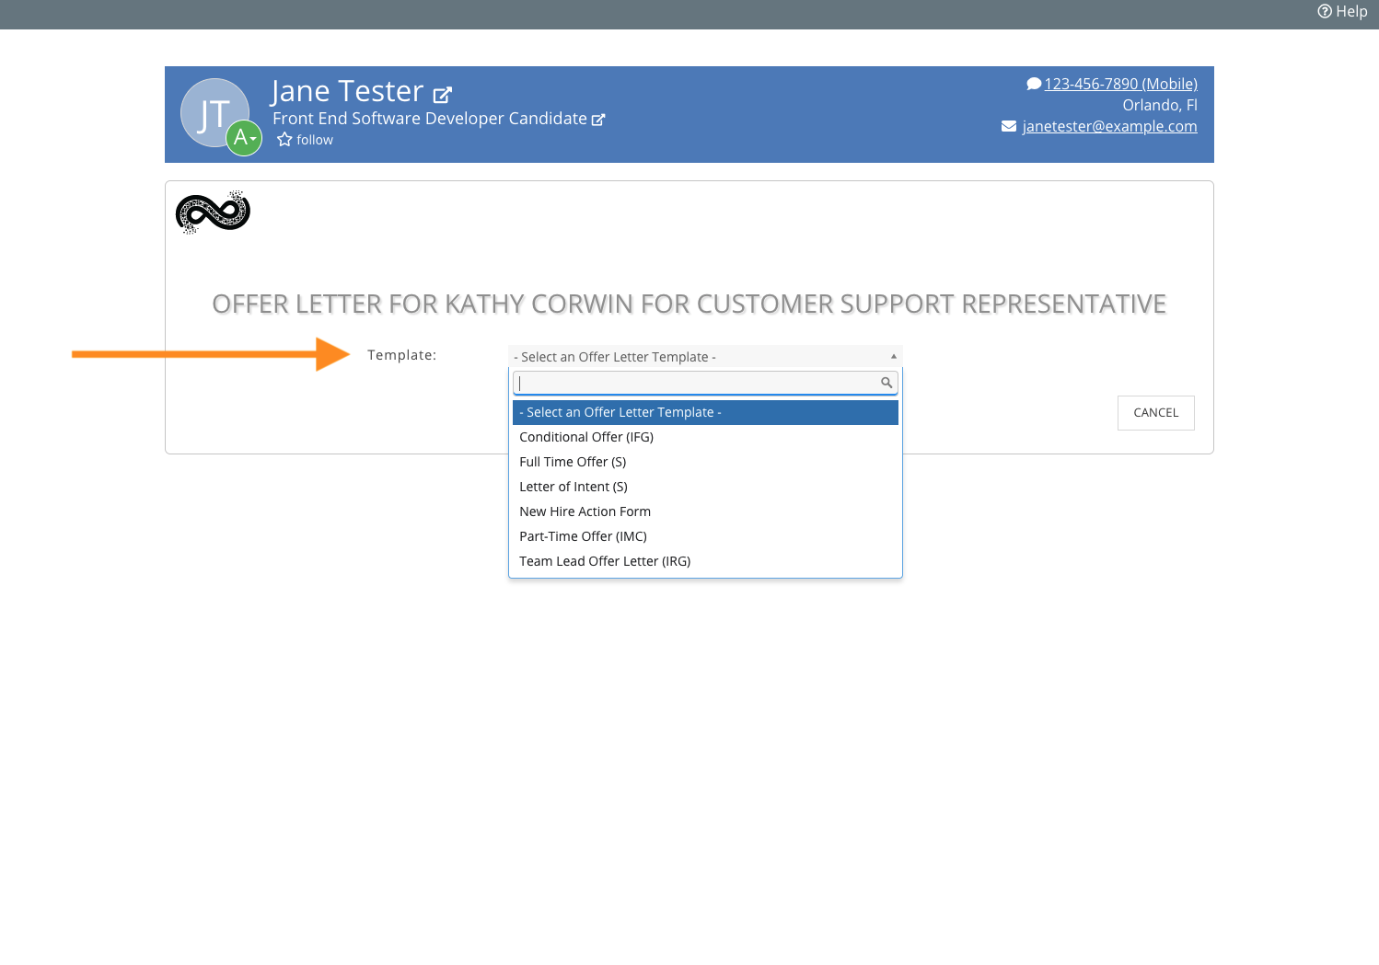Click the follow star icon
Viewport: 1379px width, 965px height.
tap(284, 140)
